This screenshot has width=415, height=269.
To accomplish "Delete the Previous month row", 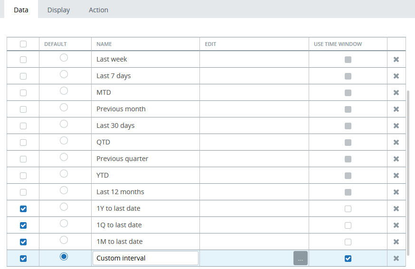I will pos(396,109).
